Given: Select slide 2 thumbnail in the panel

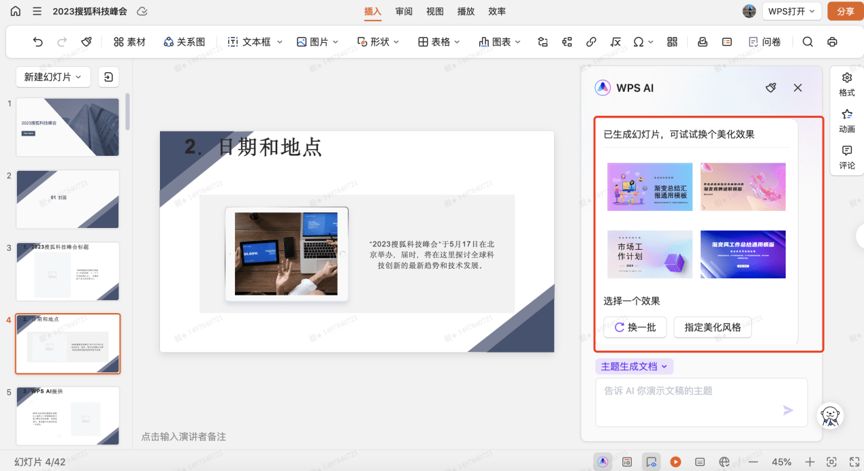Looking at the screenshot, I should 67,199.
